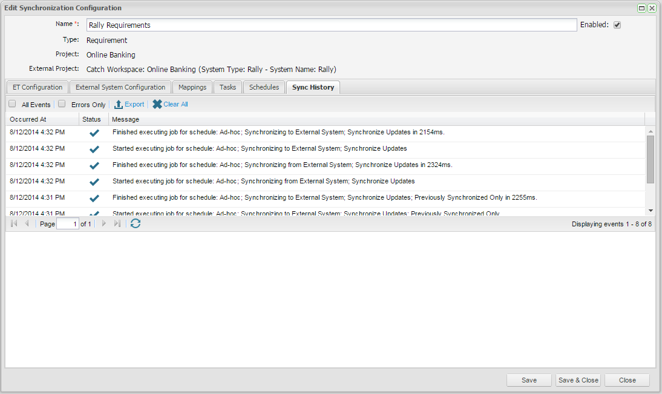Click the Save button

(529, 380)
